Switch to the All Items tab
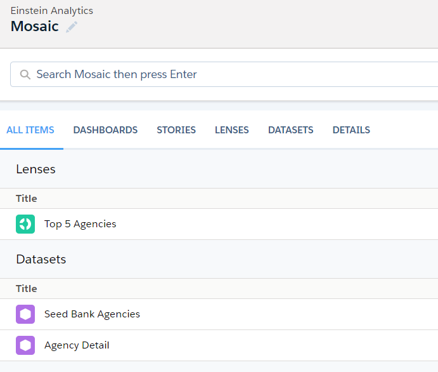This screenshot has width=438, height=372. click(x=30, y=130)
